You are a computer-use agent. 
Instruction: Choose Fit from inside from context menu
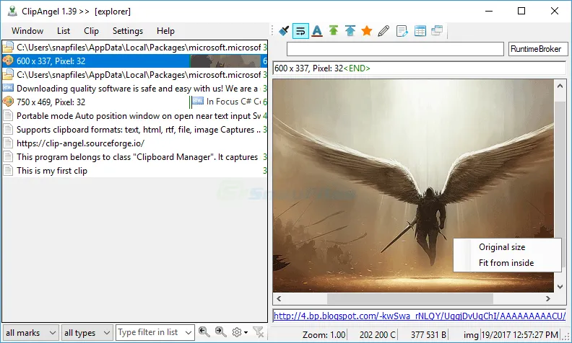point(507,263)
